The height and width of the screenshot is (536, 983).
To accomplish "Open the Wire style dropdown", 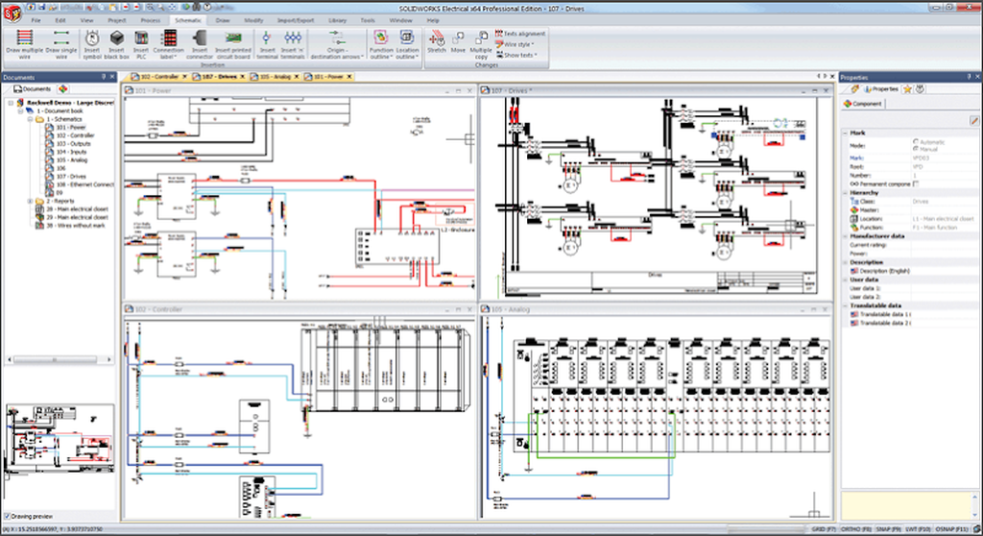I will pyautogui.click(x=517, y=44).
